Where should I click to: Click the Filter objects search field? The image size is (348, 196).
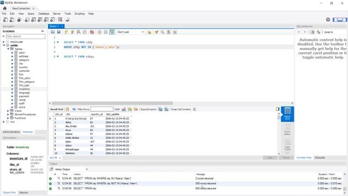[26, 36]
